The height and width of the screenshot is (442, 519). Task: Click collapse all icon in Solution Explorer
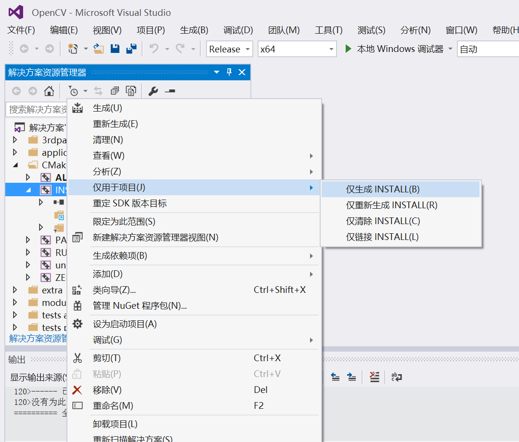[115, 91]
